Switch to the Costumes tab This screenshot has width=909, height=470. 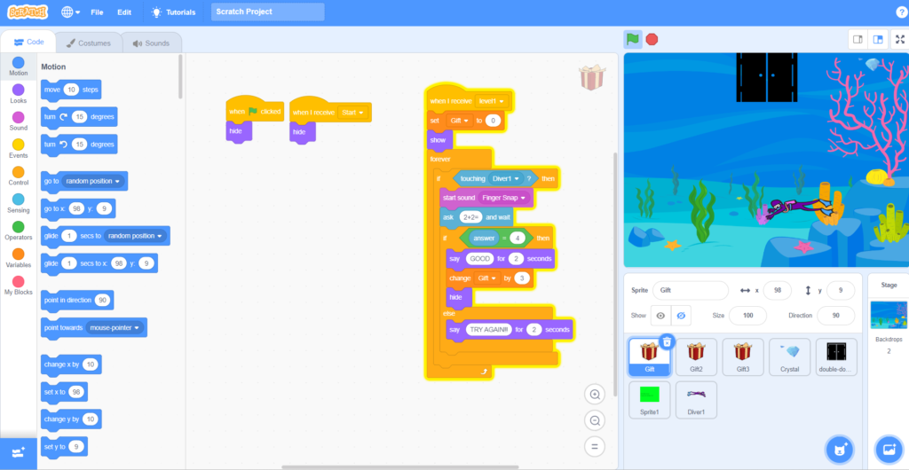(88, 43)
